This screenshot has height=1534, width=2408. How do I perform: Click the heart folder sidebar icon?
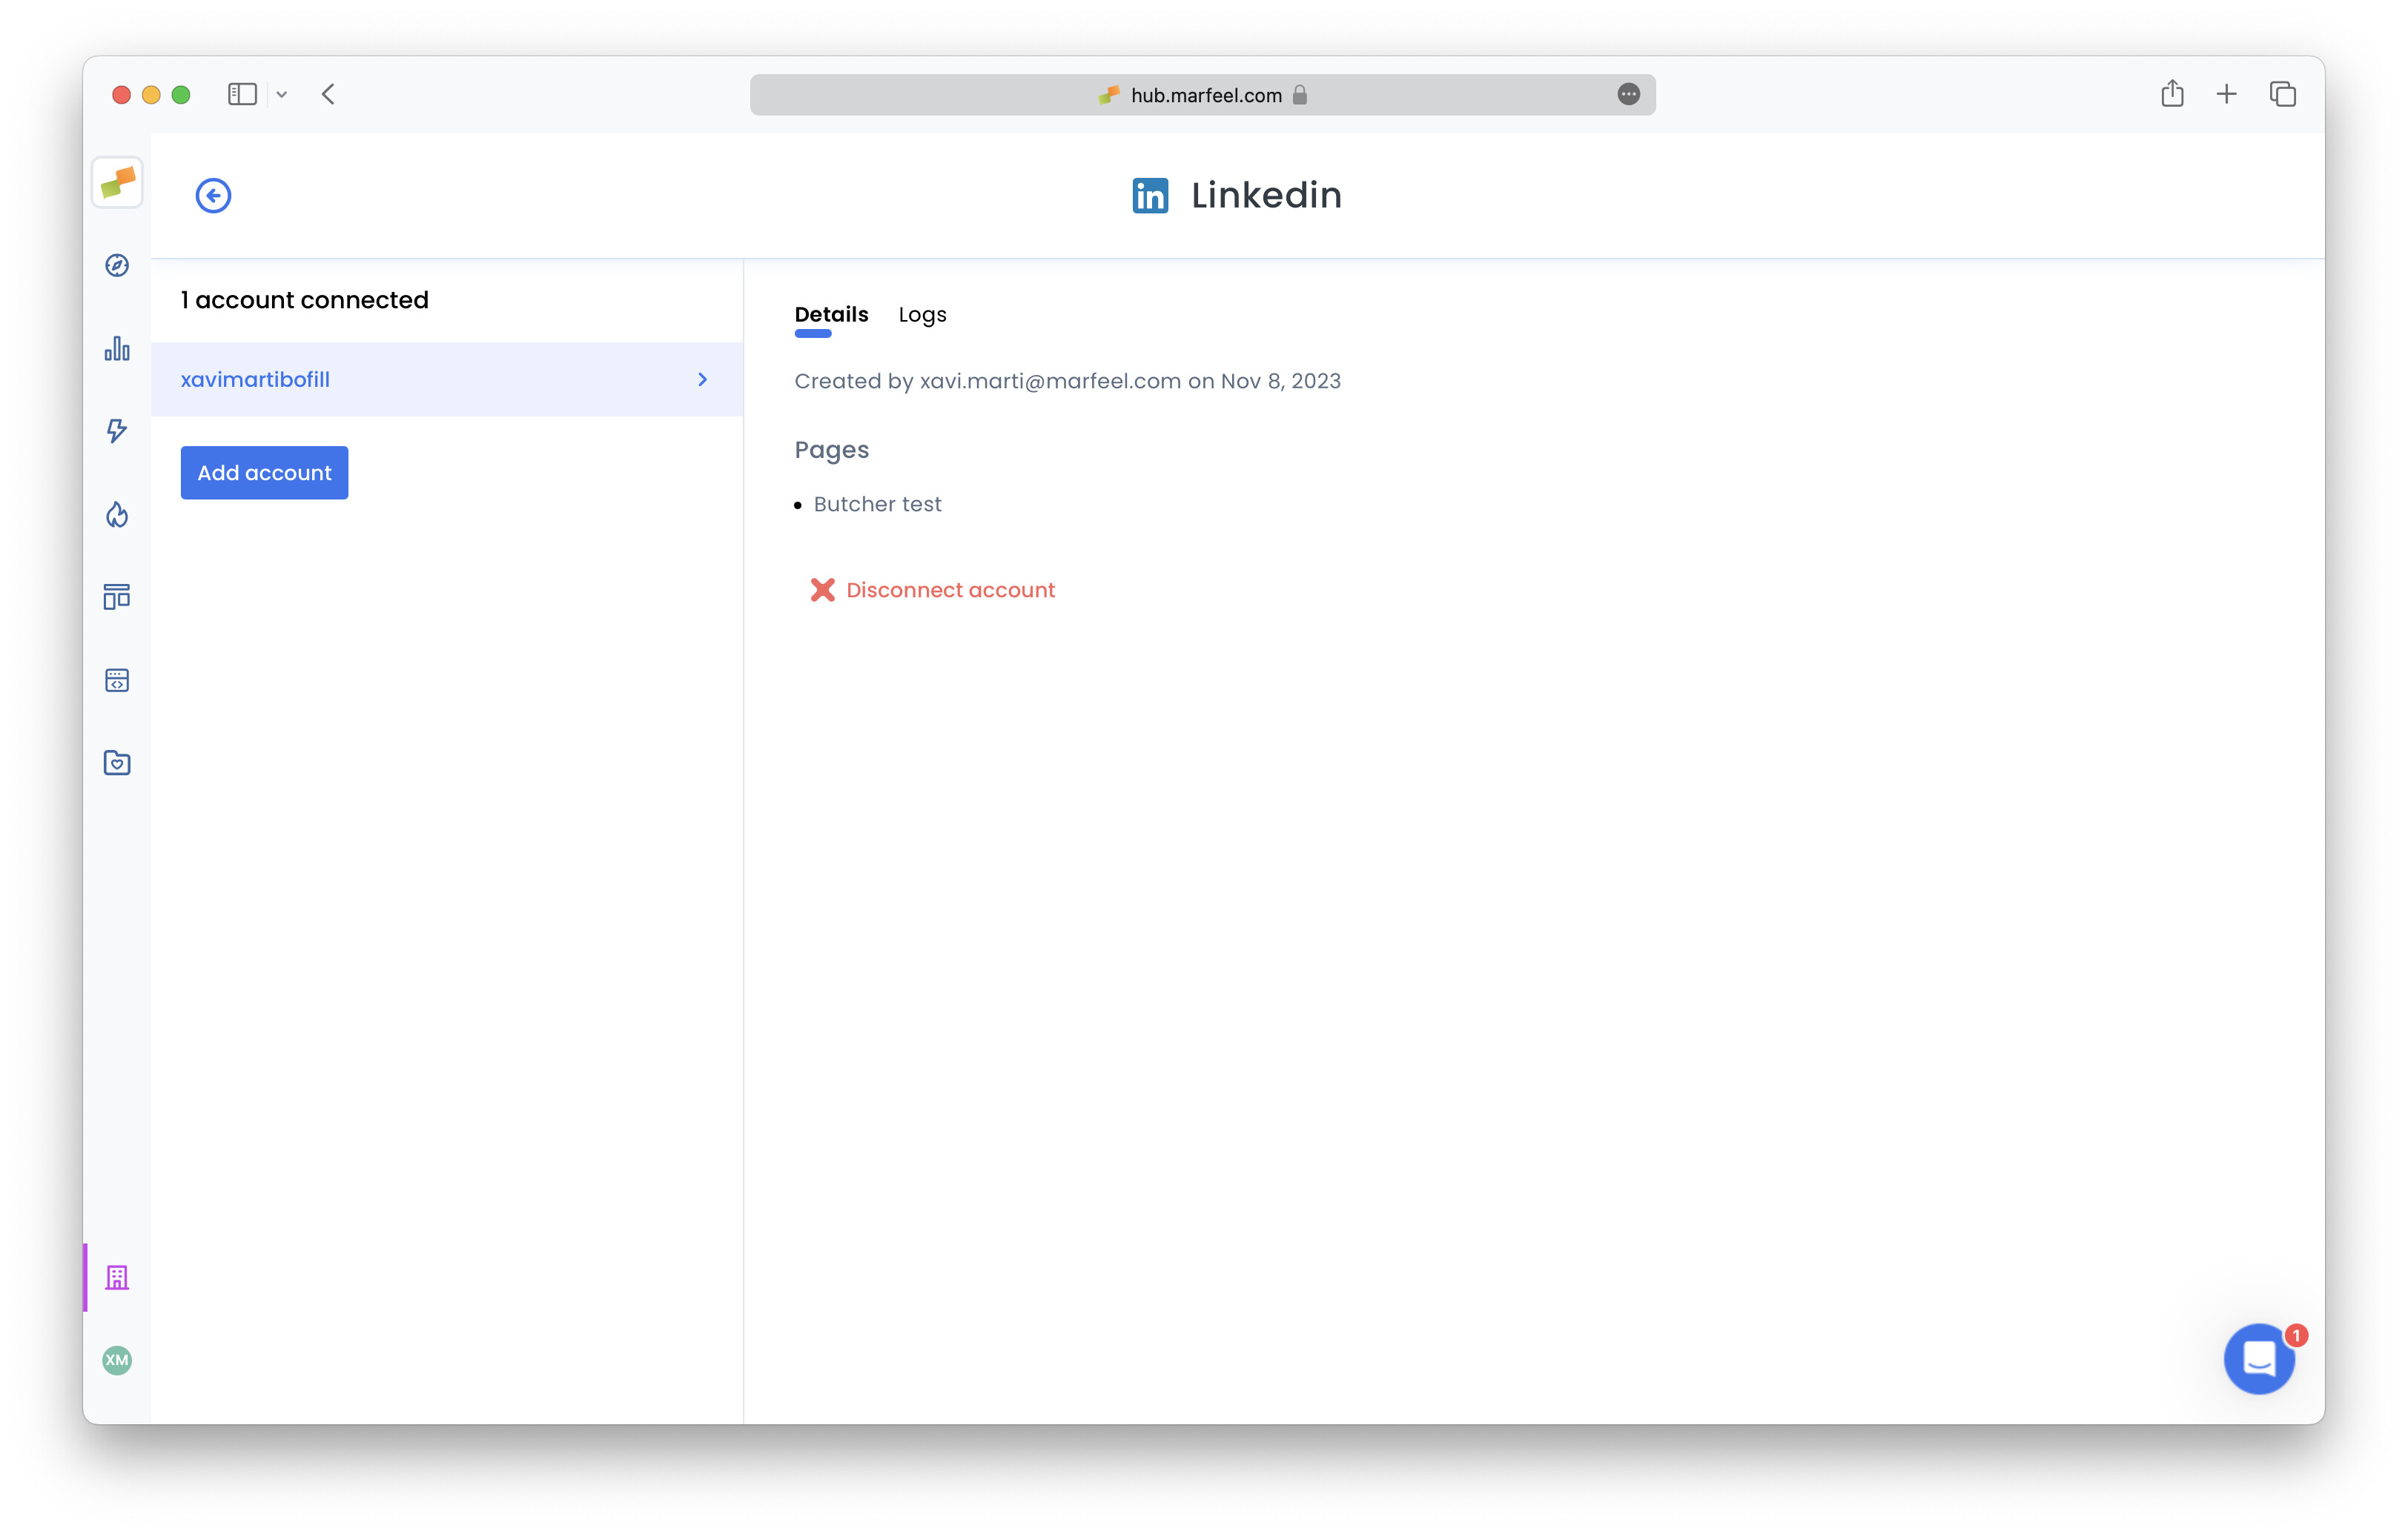(x=117, y=763)
